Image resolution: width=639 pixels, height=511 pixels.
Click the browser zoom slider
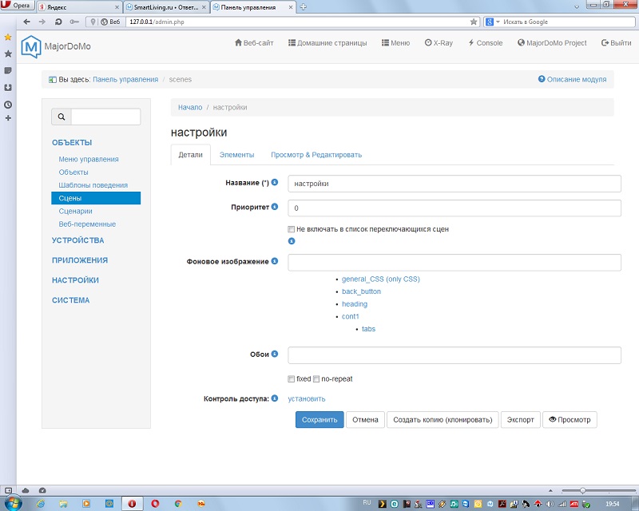(582, 490)
